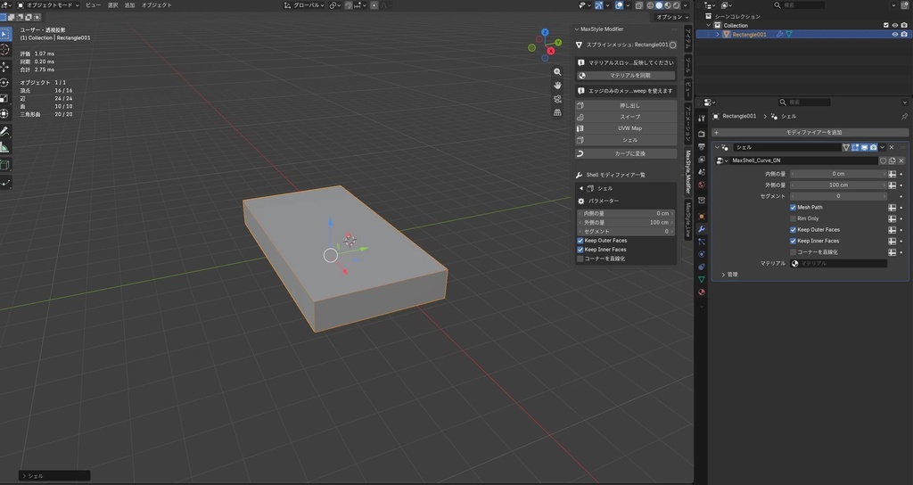Open the ビュー menu
Screen dimensions: 913x485
click(x=93, y=5)
